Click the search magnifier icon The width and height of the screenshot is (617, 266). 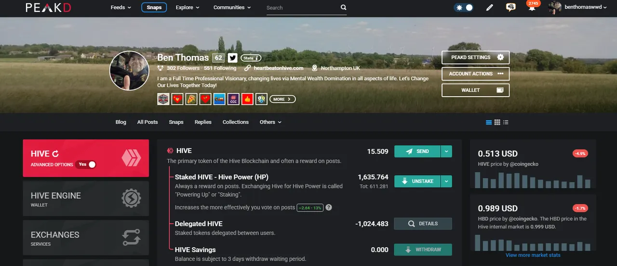[343, 8]
